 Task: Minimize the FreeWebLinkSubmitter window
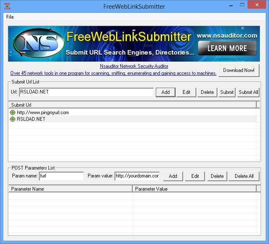(x=231, y=5)
